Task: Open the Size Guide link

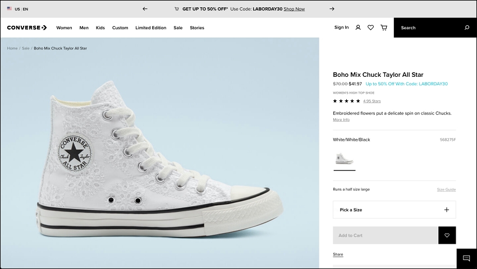Action: pos(446,189)
